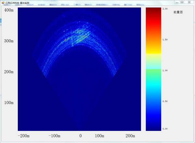Click the 300m vertical axis label
195x143 pixels.
[8, 41]
